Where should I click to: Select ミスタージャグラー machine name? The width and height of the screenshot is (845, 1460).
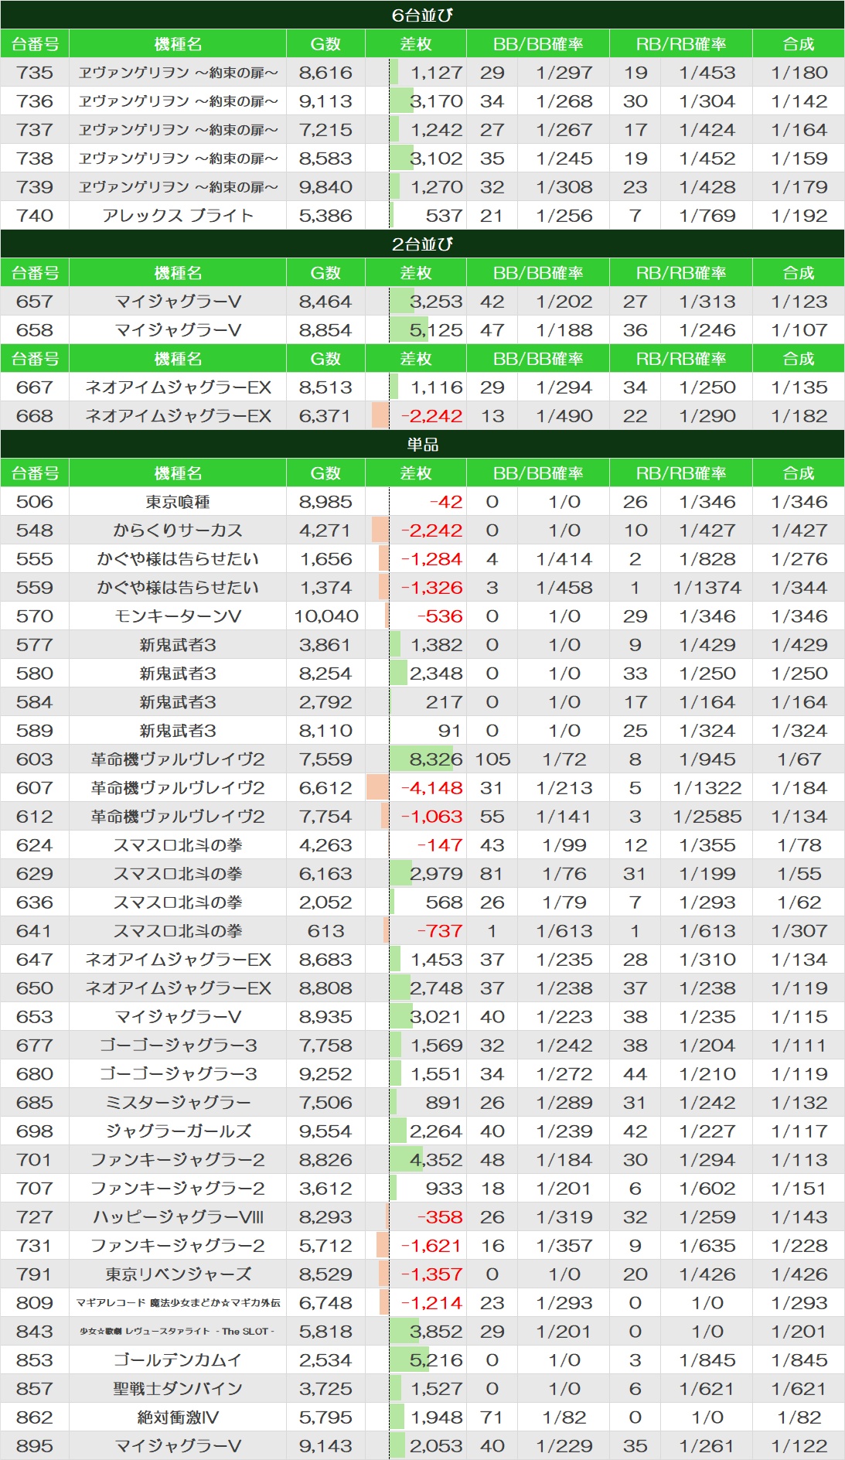178,1103
